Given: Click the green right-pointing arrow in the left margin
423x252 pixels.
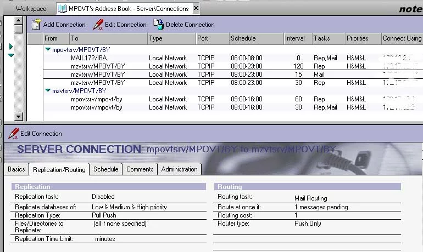Looking at the screenshot, I should [11, 47].
